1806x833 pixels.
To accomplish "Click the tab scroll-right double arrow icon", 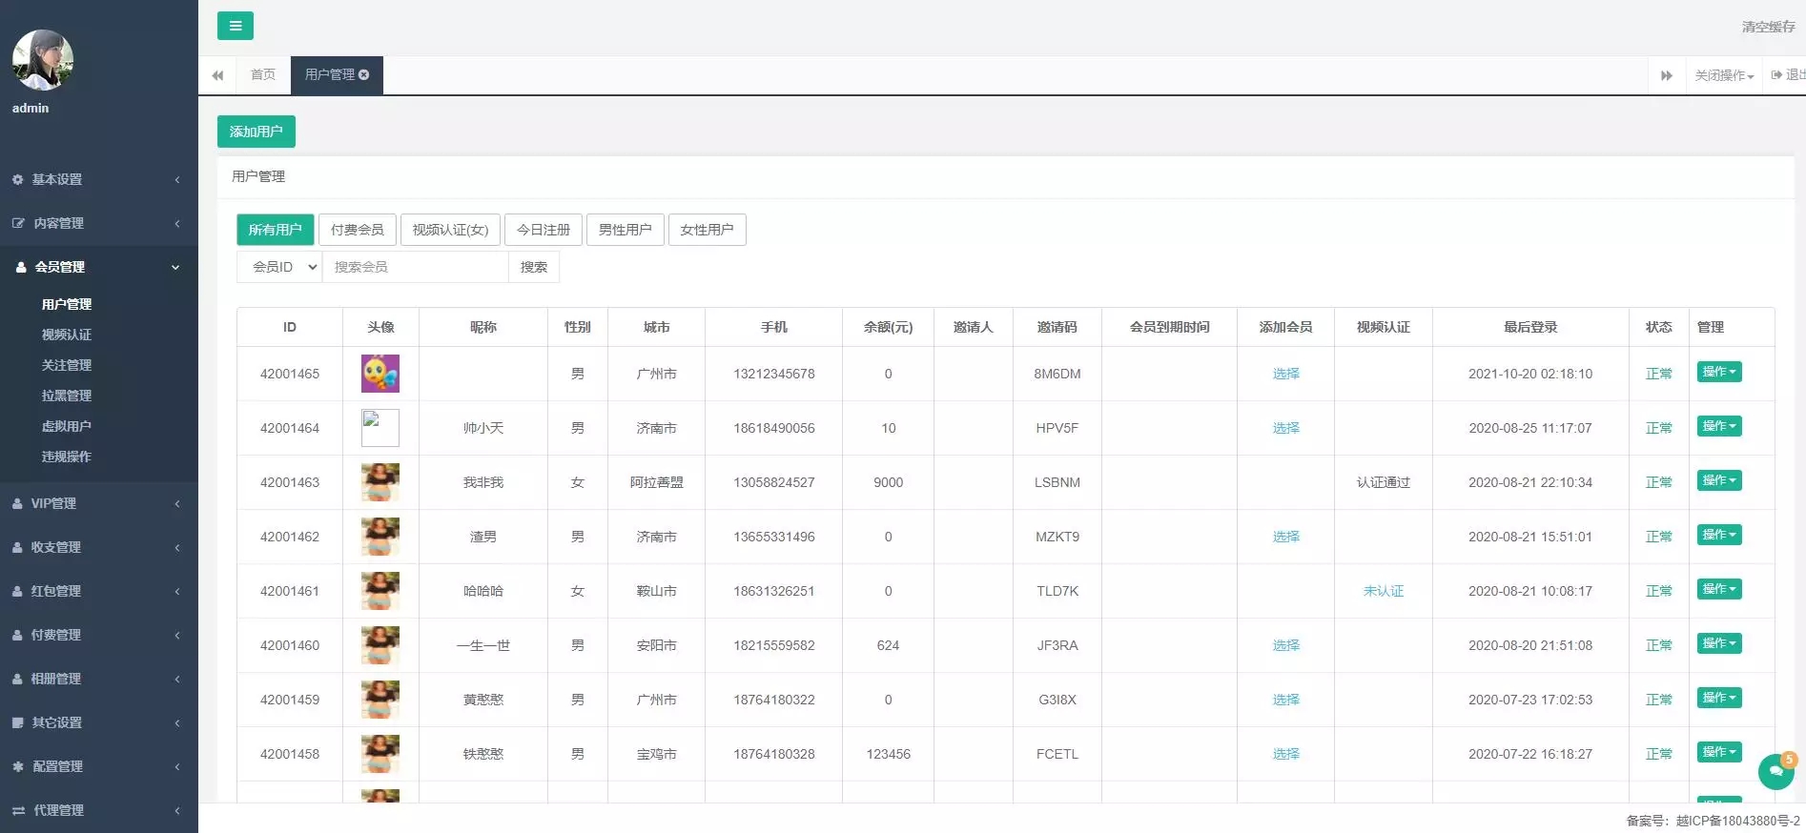I will coord(1666,75).
